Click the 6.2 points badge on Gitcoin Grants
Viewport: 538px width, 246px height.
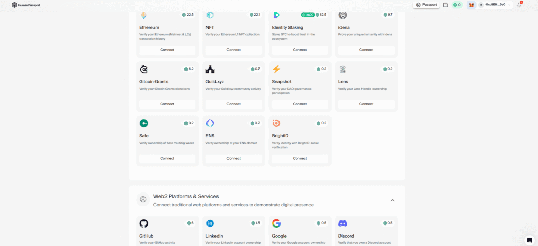[x=189, y=69]
